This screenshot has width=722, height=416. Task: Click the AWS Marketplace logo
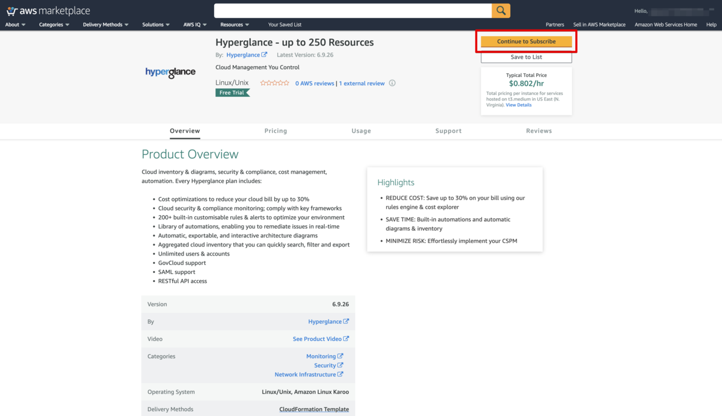(48, 10)
